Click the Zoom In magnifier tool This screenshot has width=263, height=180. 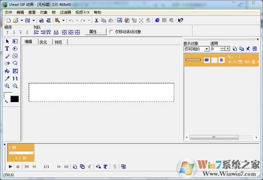pyautogui.click(x=7, y=86)
